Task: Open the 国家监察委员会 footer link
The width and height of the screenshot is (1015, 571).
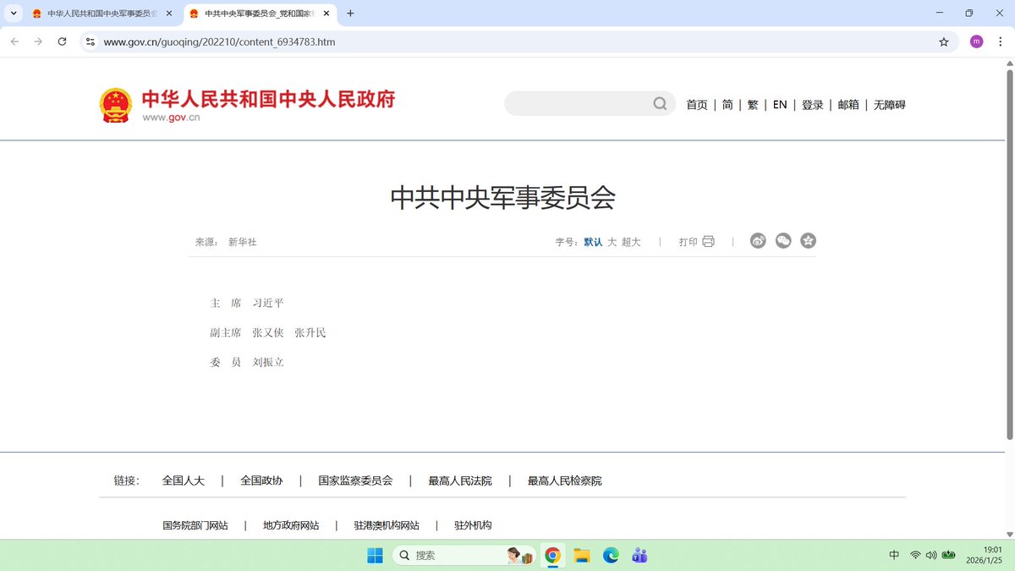Action: click(x=355, y=480)
